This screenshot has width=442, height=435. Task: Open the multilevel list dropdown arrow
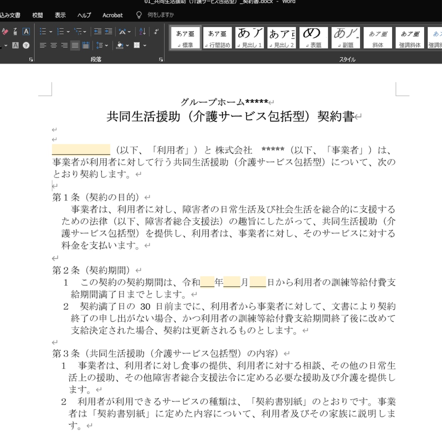(85, 32)
